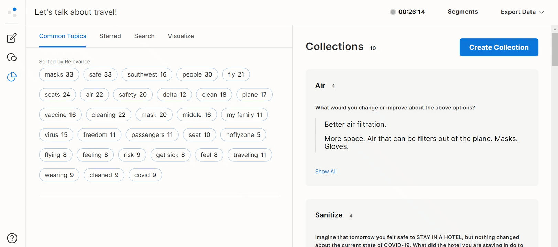Select the feel 8 topic chip
This screenshot has width=558, height=247.
[209, 155]
